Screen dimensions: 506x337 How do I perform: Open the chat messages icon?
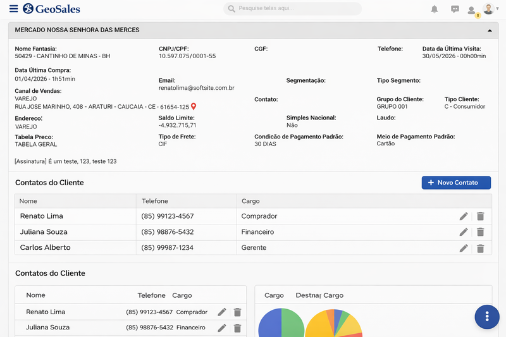click(x=455, y=9)
